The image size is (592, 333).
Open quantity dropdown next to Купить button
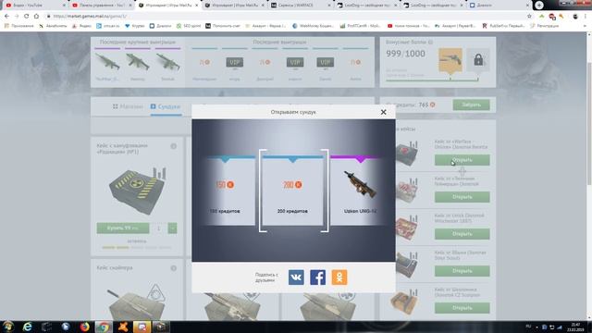click(x=172, y=228)
